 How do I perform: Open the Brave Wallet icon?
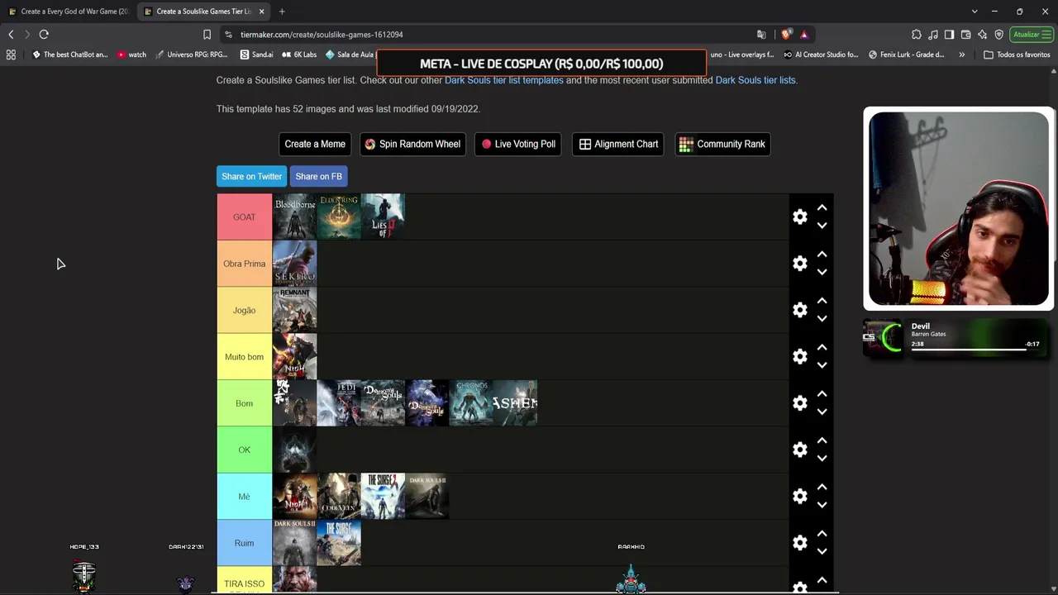(x=965, y=35)
